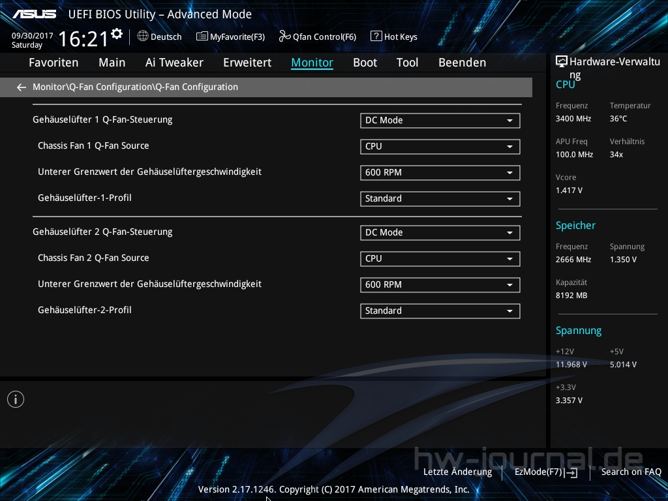Open Qfan Control via fan icon
Viewport: 668px width, 501px height.
tap(284, 37)
